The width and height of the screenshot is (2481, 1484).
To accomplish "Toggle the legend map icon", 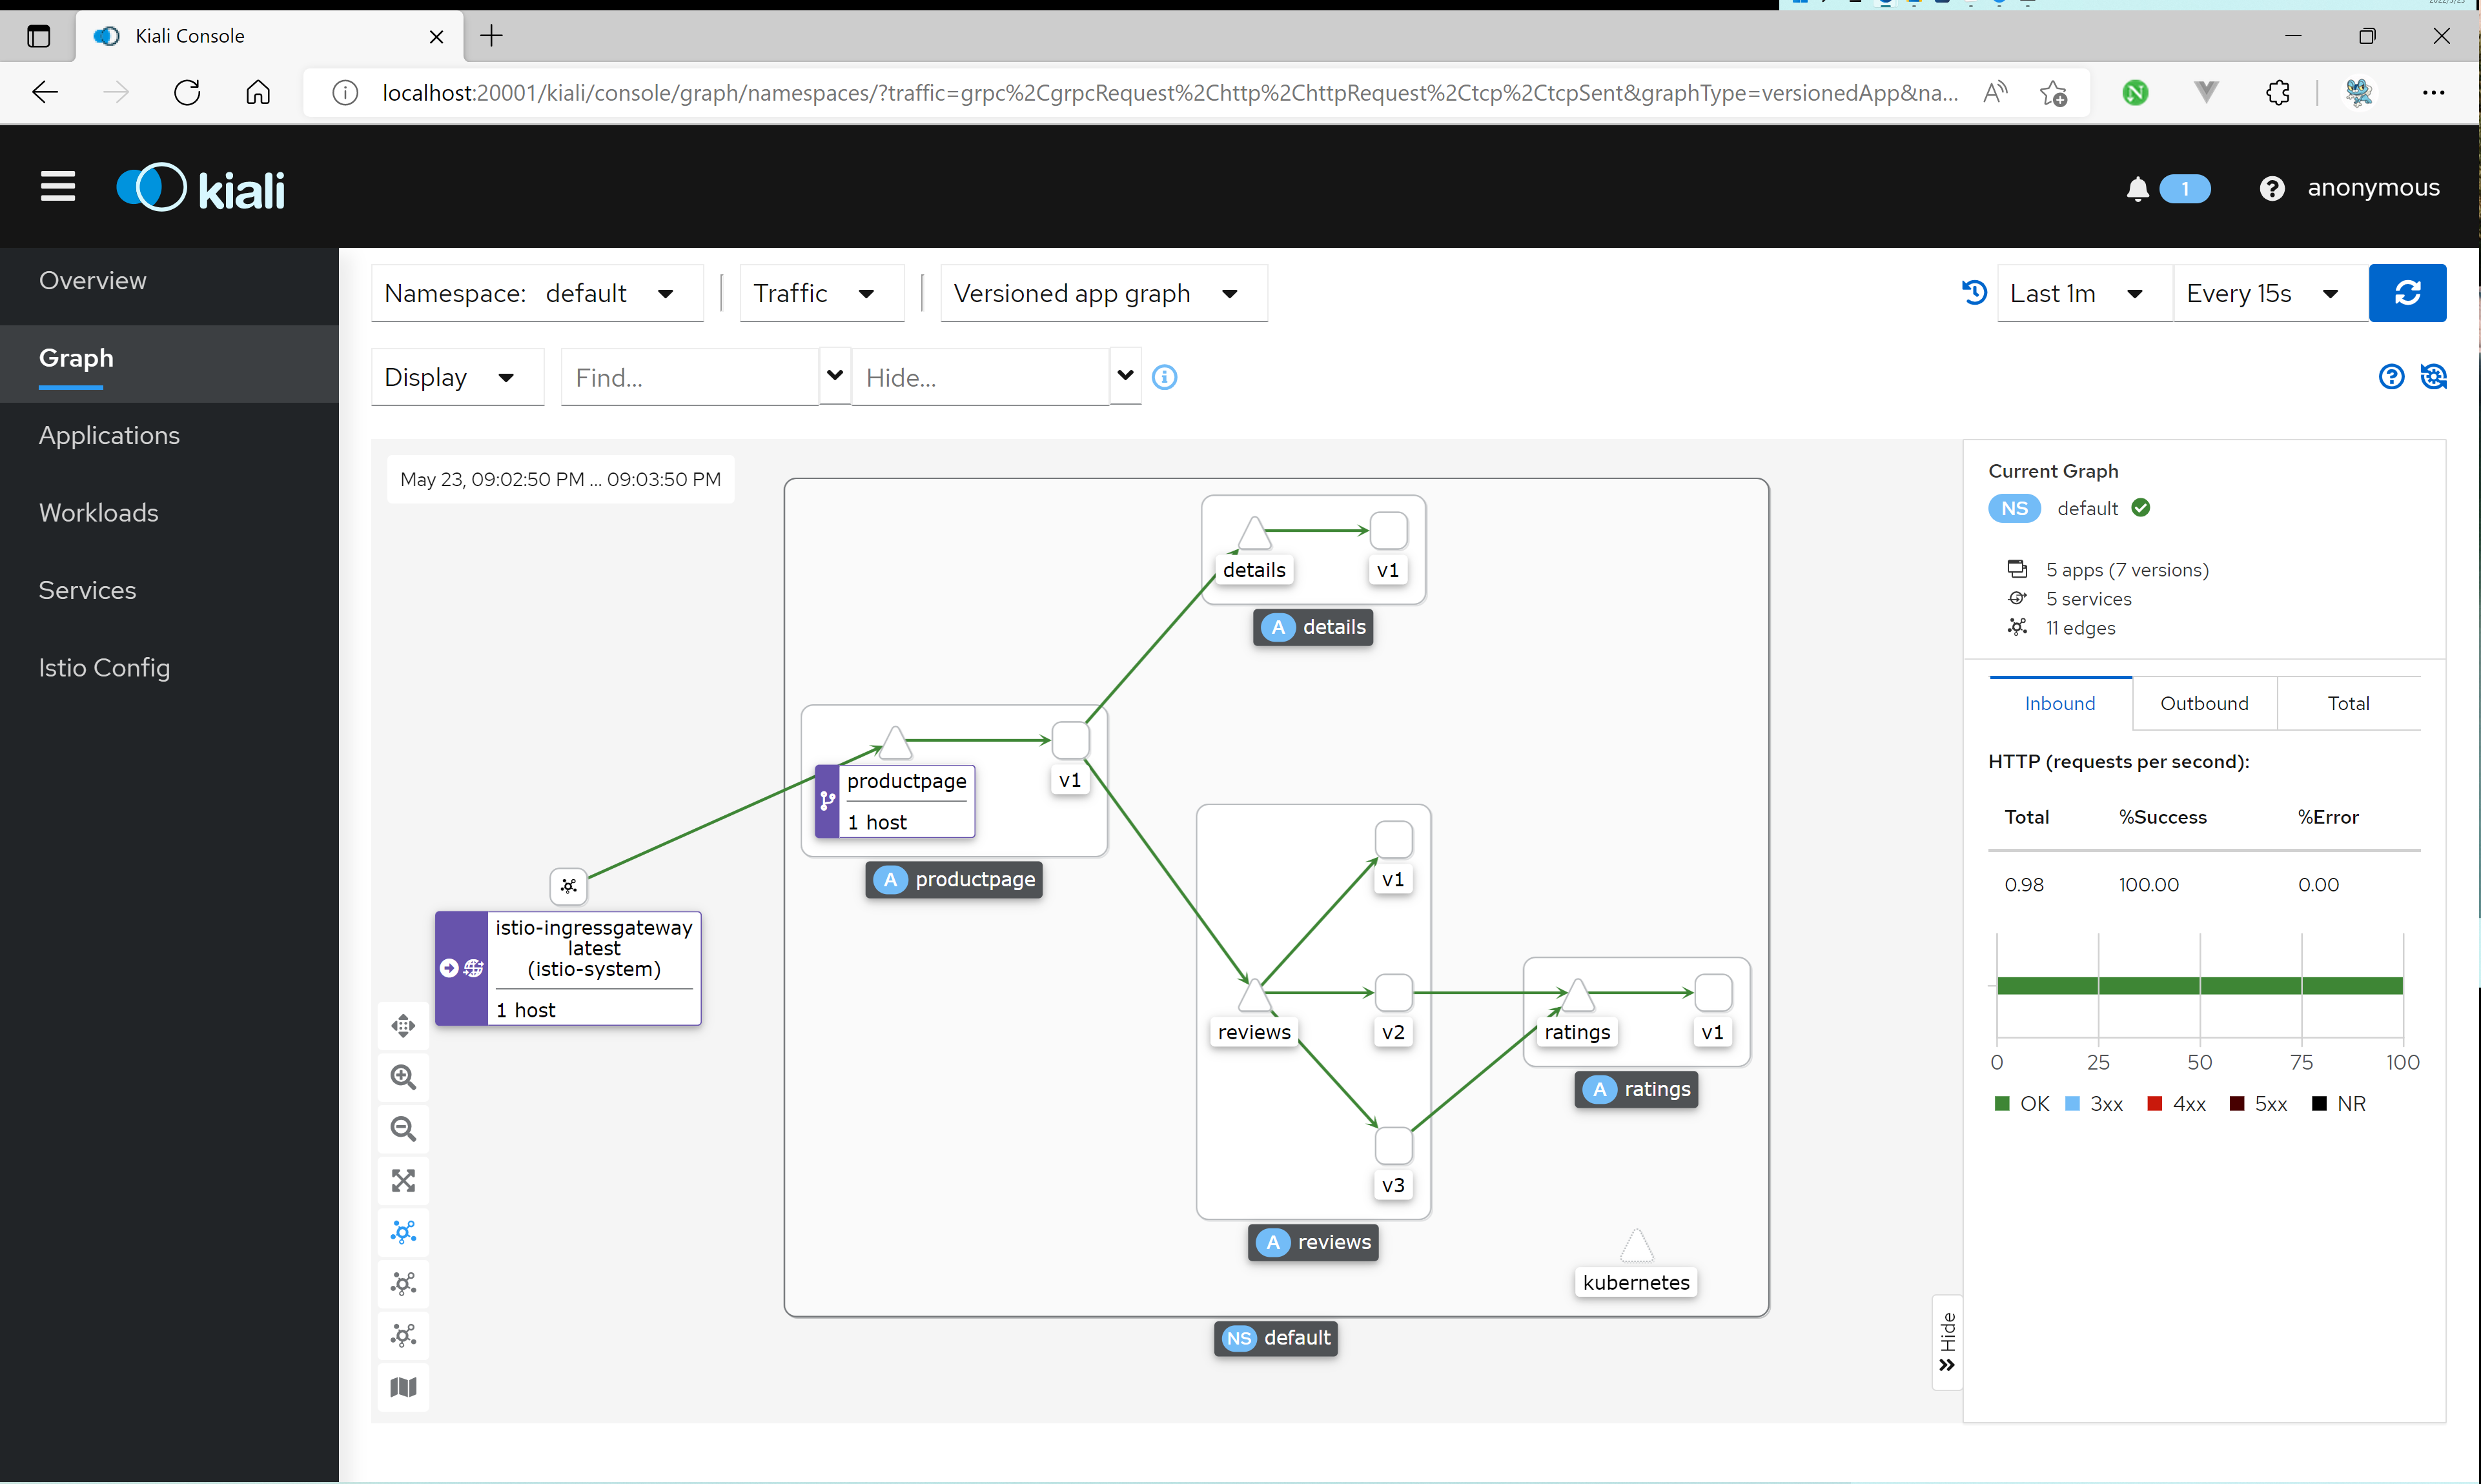I will 403,1387.
